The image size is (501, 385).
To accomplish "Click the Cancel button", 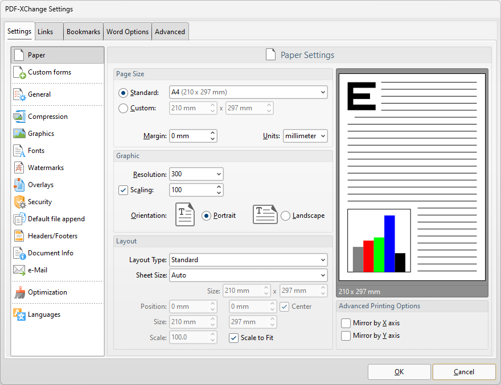I will coord(464,372).
